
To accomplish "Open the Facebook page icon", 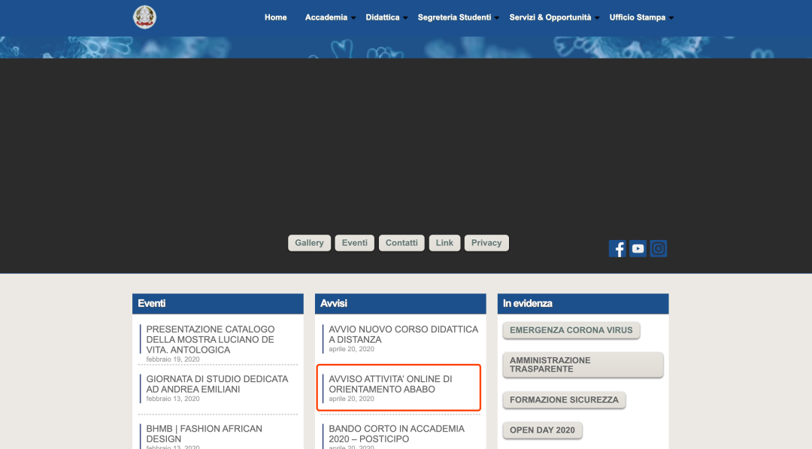I will (x=617, y=249).
